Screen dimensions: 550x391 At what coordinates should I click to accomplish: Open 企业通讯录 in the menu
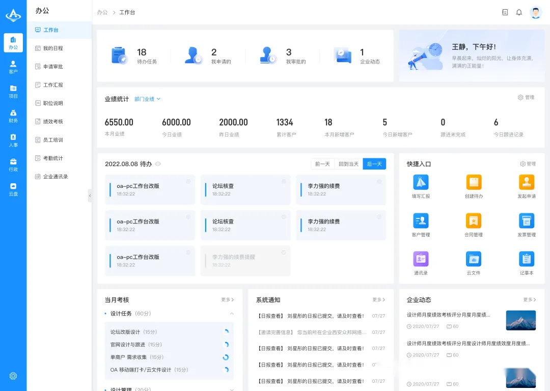(x=59, y=177)
